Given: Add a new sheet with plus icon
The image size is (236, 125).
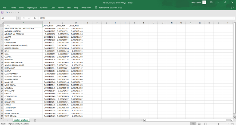Looking at the screenshot, I should (x=35, y=120).
